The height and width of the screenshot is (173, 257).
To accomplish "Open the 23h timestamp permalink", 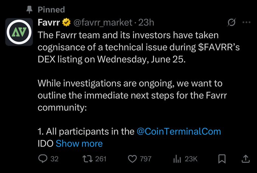I will click(146, 22).
